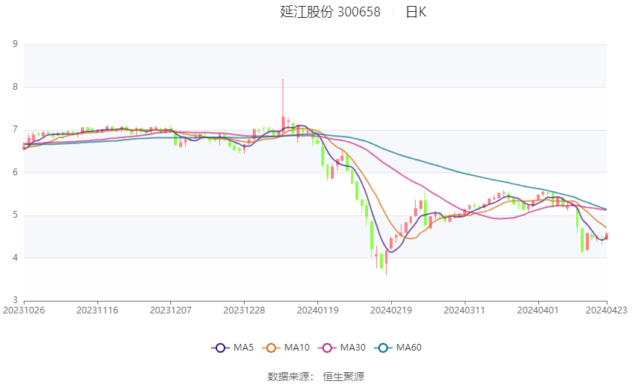Toggle the MA30 legend series

tap(342, 348)
